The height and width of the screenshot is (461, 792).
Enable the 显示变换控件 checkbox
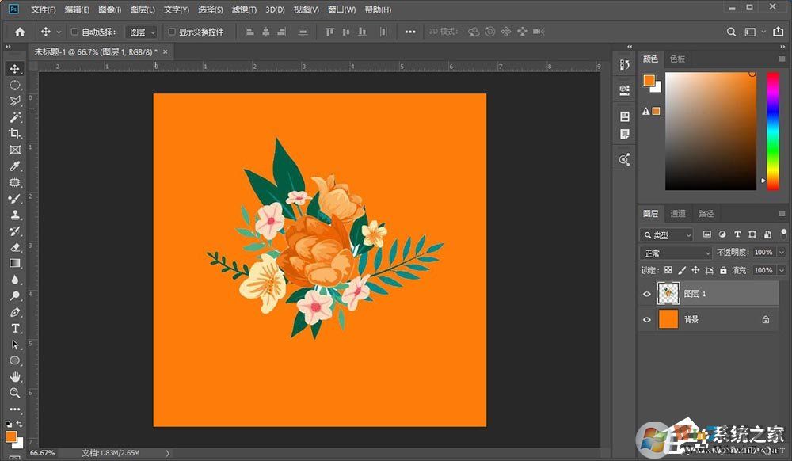pyautogui.click(x=171, y=32)
